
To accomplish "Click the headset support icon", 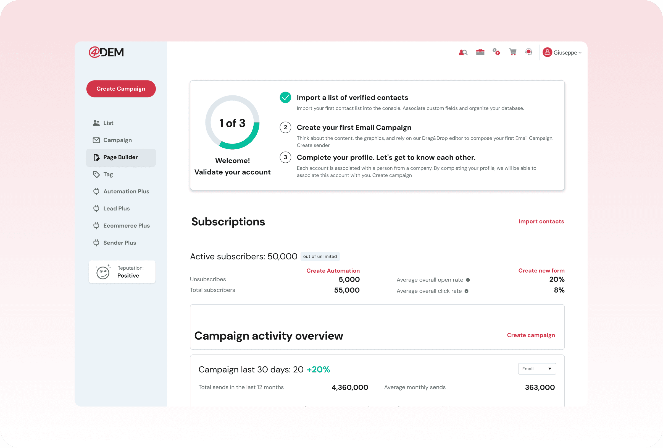I will (528, 52).
